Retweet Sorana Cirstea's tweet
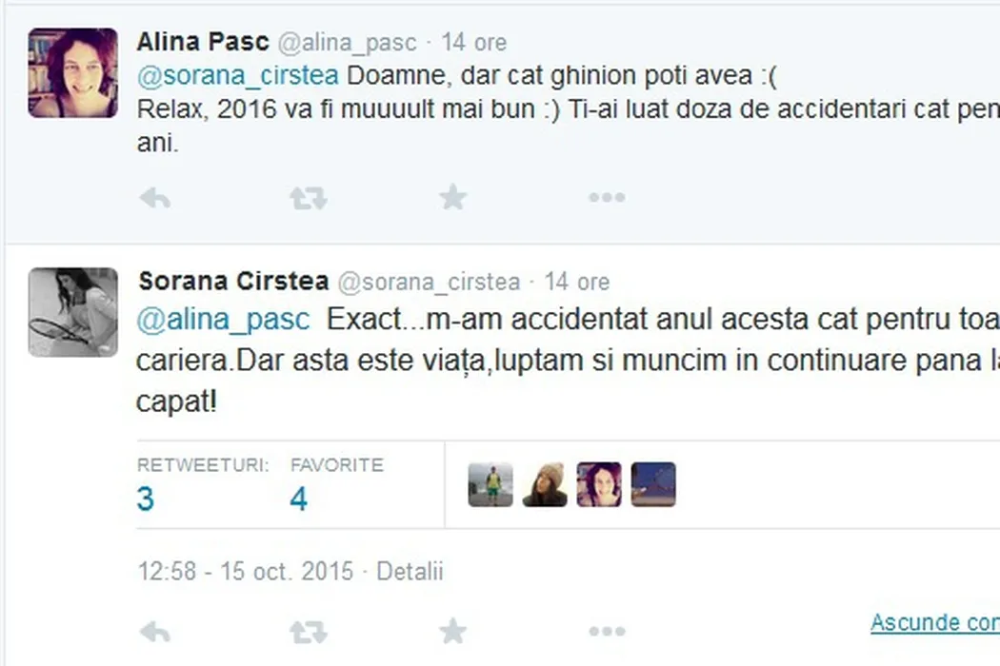The width and height of the screenshot is (1000, 666). 308,632
